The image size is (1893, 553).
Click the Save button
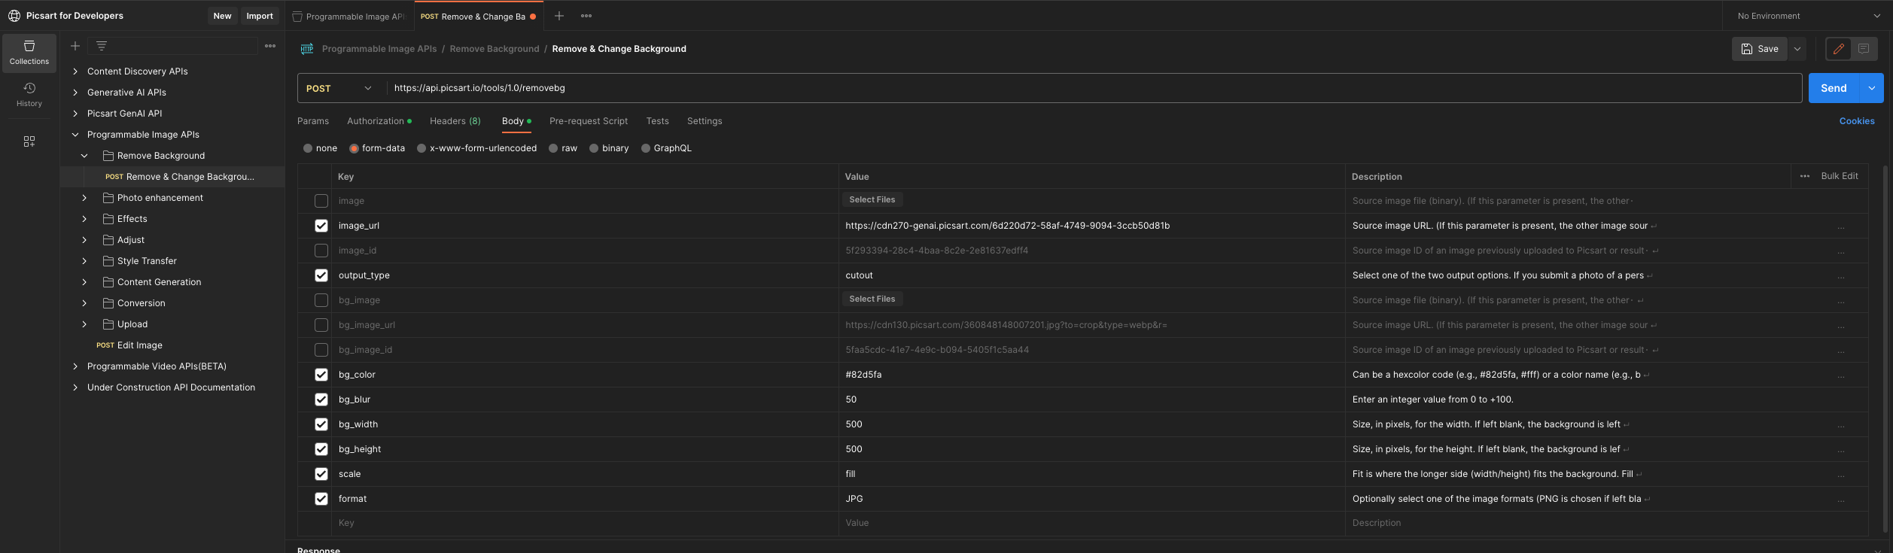(1760, 49)
